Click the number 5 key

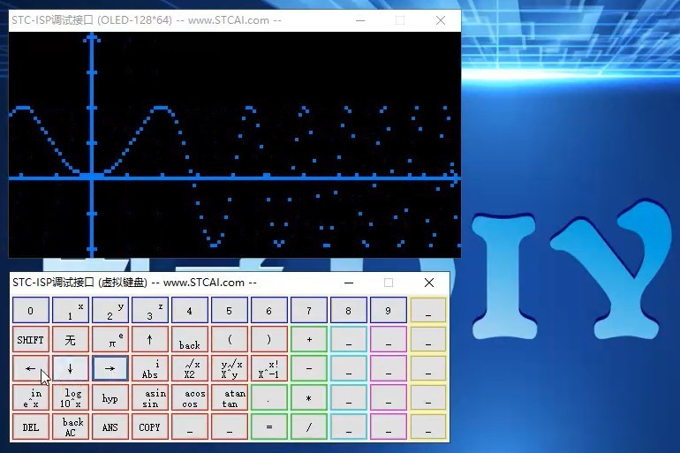[230, 310]
